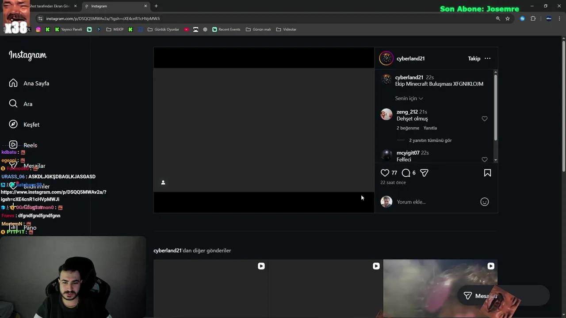The image size is (566, 318).
Task: Like mcyigit07's comment
Action: pyautogui.click(x=485, y=159)
